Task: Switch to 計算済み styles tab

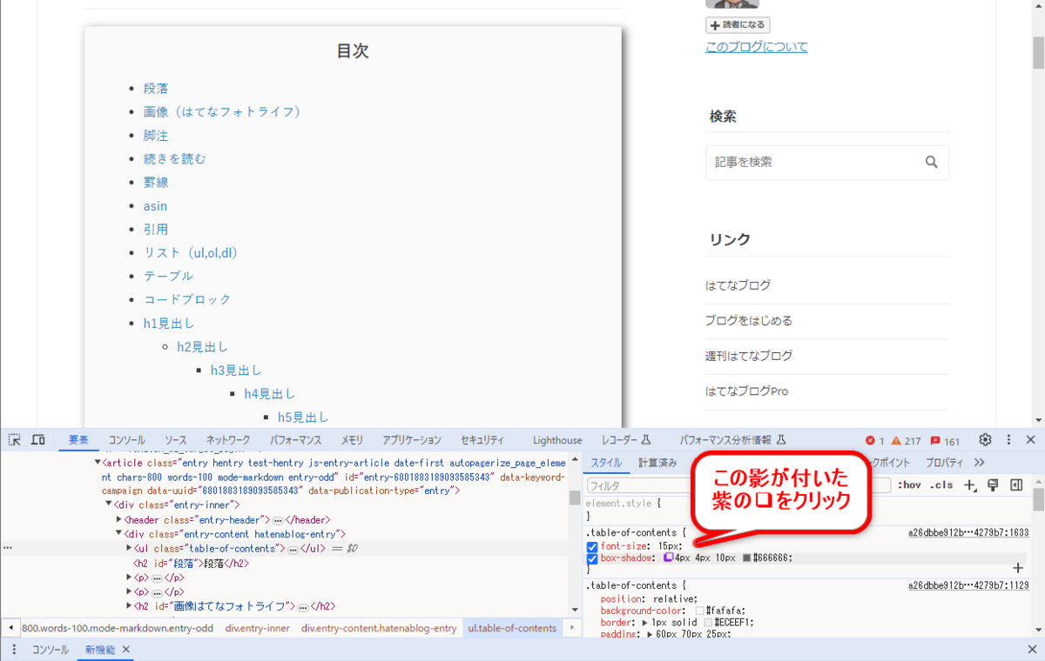Action: (x=657, y=463)
